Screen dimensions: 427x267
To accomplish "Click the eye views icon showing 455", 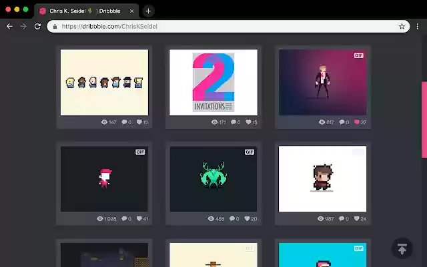I will click(211, 218).
